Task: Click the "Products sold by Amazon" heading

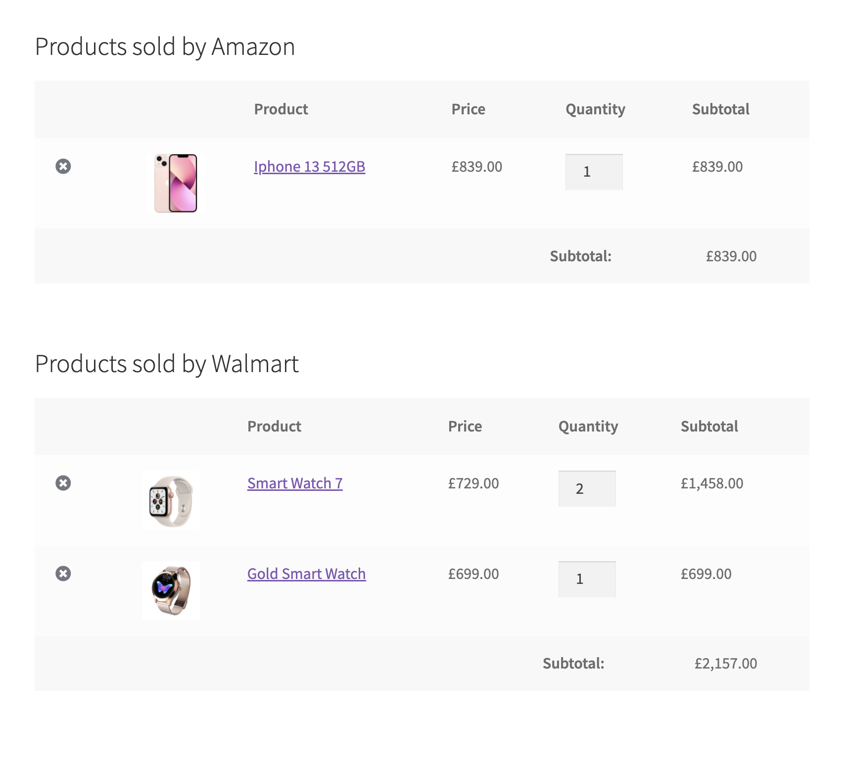Action: [165, 47]
